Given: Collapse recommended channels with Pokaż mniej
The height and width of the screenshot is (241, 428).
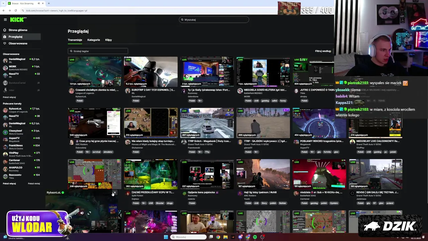Looking at the screenshot, I should pyautogui.click(x=34, y=183).
